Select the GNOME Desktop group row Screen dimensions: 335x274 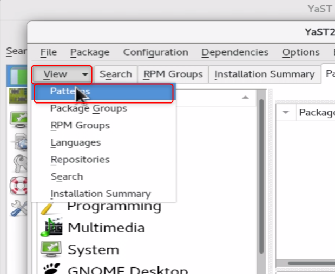[147, 268]
